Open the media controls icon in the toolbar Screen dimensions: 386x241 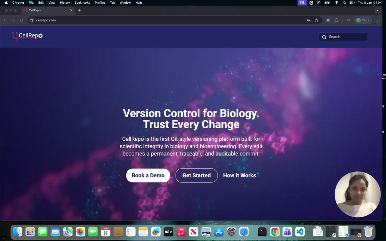(x=348, y=20)
